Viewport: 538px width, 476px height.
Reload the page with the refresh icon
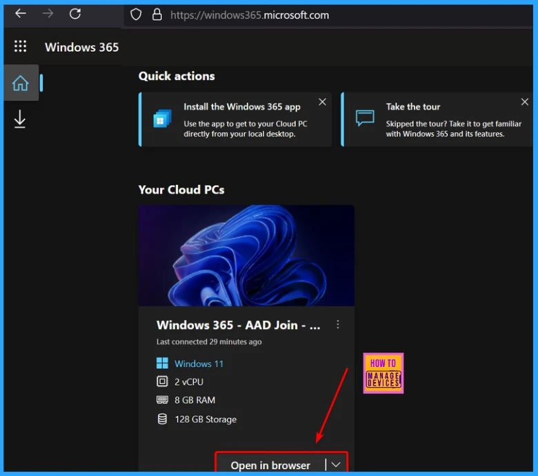[75, 14]
